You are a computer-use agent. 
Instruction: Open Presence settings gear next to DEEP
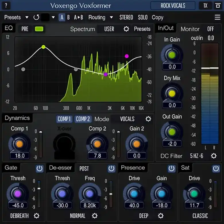click(x=161, y=216)
